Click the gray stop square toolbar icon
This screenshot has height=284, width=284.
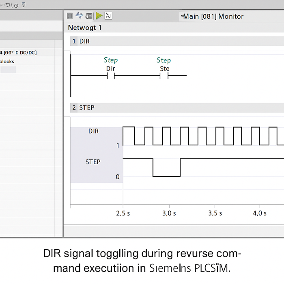click(x=70, y=16)
